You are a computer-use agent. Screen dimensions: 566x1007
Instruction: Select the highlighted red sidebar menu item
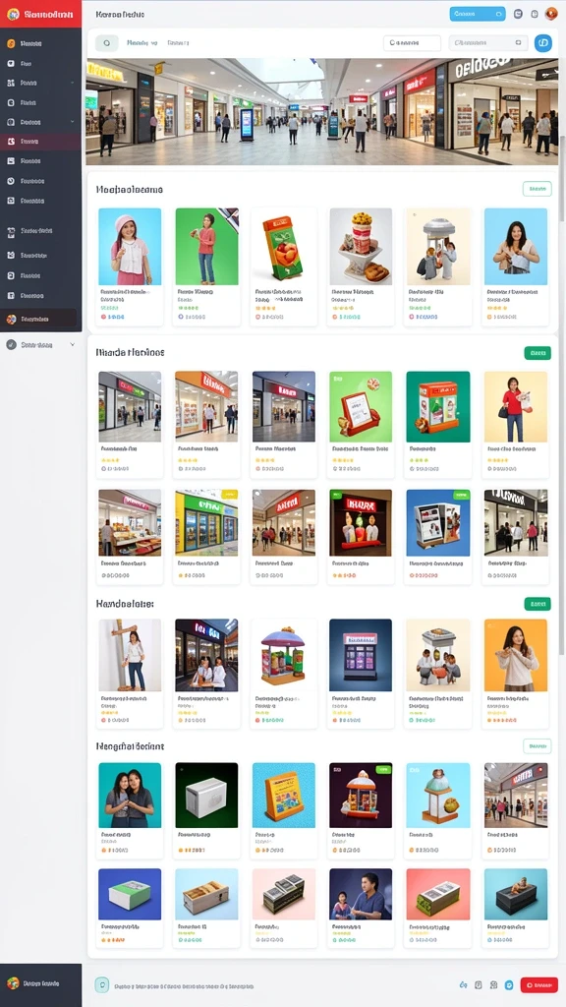[x=40, y=142]
